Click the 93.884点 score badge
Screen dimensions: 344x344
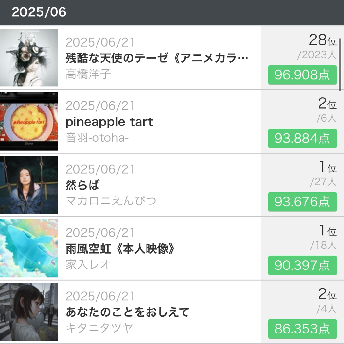pos(302,139)
